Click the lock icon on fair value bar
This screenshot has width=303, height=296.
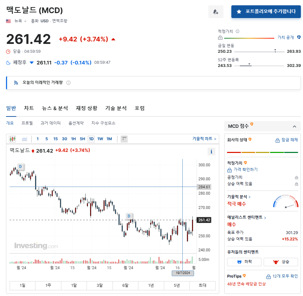point(220,38)
